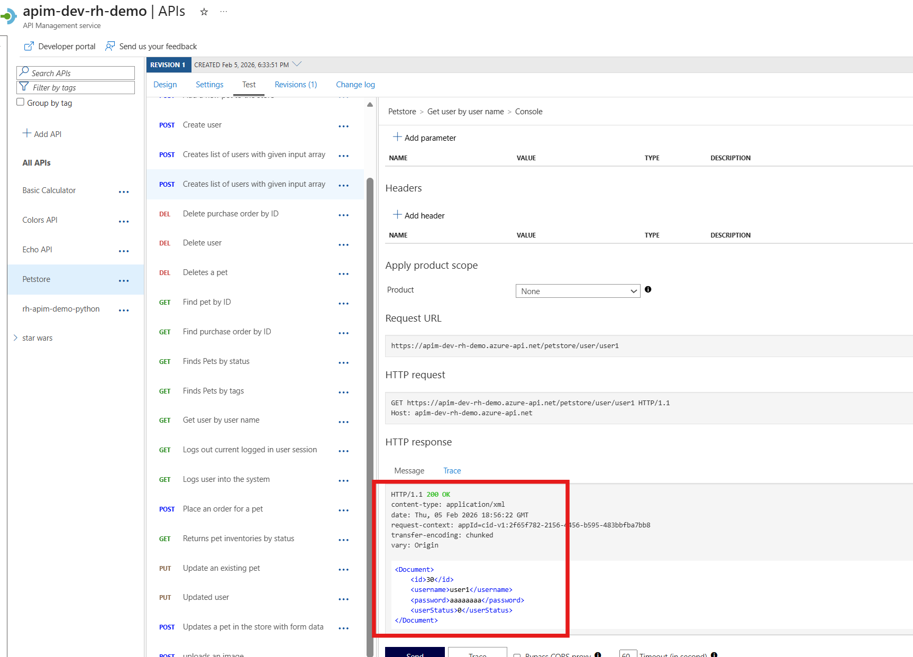913x657 pixels.
Task: Select the PUT Update an existing pet operation
Action: [255, 568]
